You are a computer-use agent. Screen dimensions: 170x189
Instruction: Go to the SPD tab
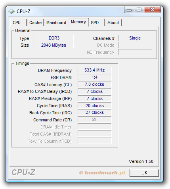97,23
